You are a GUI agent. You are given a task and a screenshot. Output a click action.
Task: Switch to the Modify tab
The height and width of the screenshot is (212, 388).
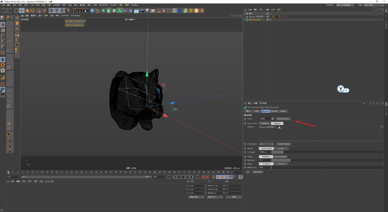(x=274, y=111)
